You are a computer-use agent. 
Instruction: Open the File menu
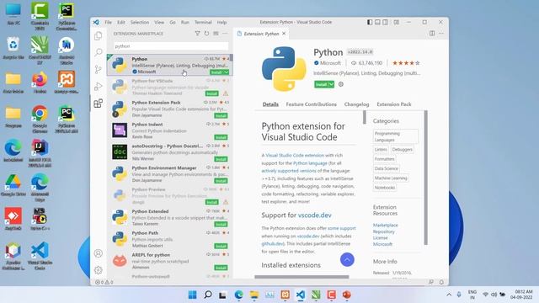coord(109,22)
